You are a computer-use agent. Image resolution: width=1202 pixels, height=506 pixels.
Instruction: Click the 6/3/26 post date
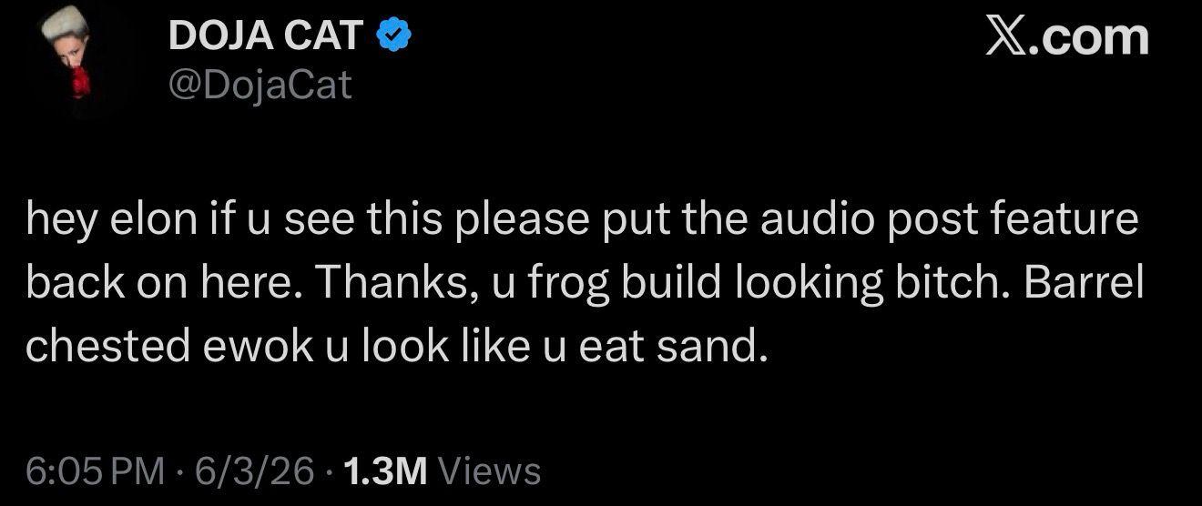[254, 471]
